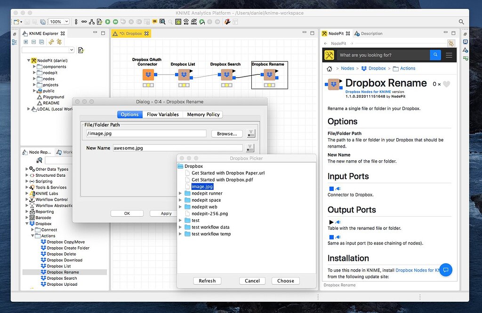Screen dimensions: 482x313
Task: Select Dropbox Create Folder in Node Repository
Action: (68, 248)
